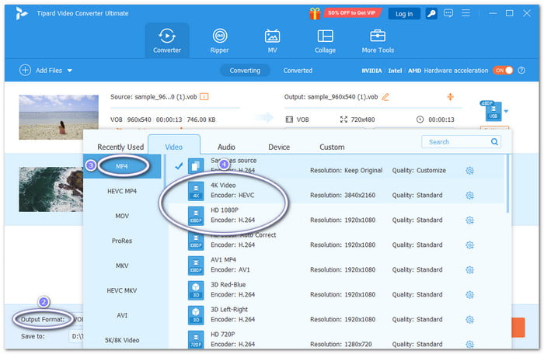The height and width of the screenshot is (354, 544).
Task: Choose the 3D Red-Blue preset
Action: [335, 290]
